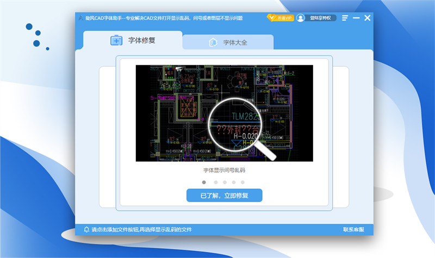Select the fourth carousel page dot
Viewport: 435px width, 258px height.
click(234, 183)
